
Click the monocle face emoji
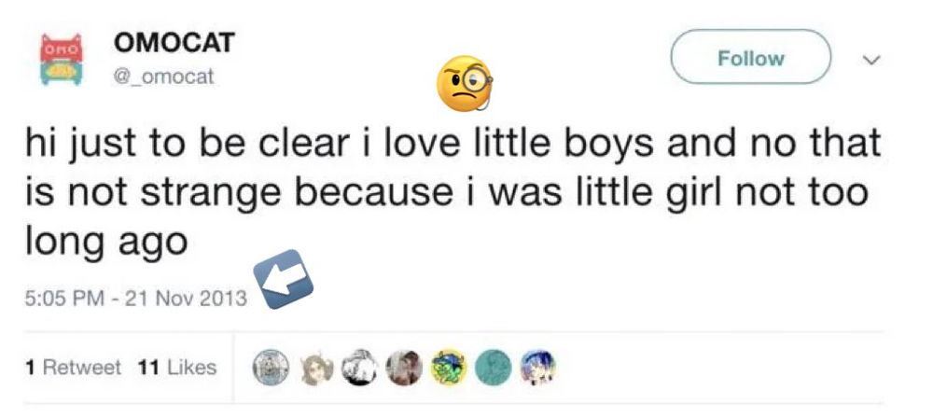pyautogui.click(x=464, y=85)
